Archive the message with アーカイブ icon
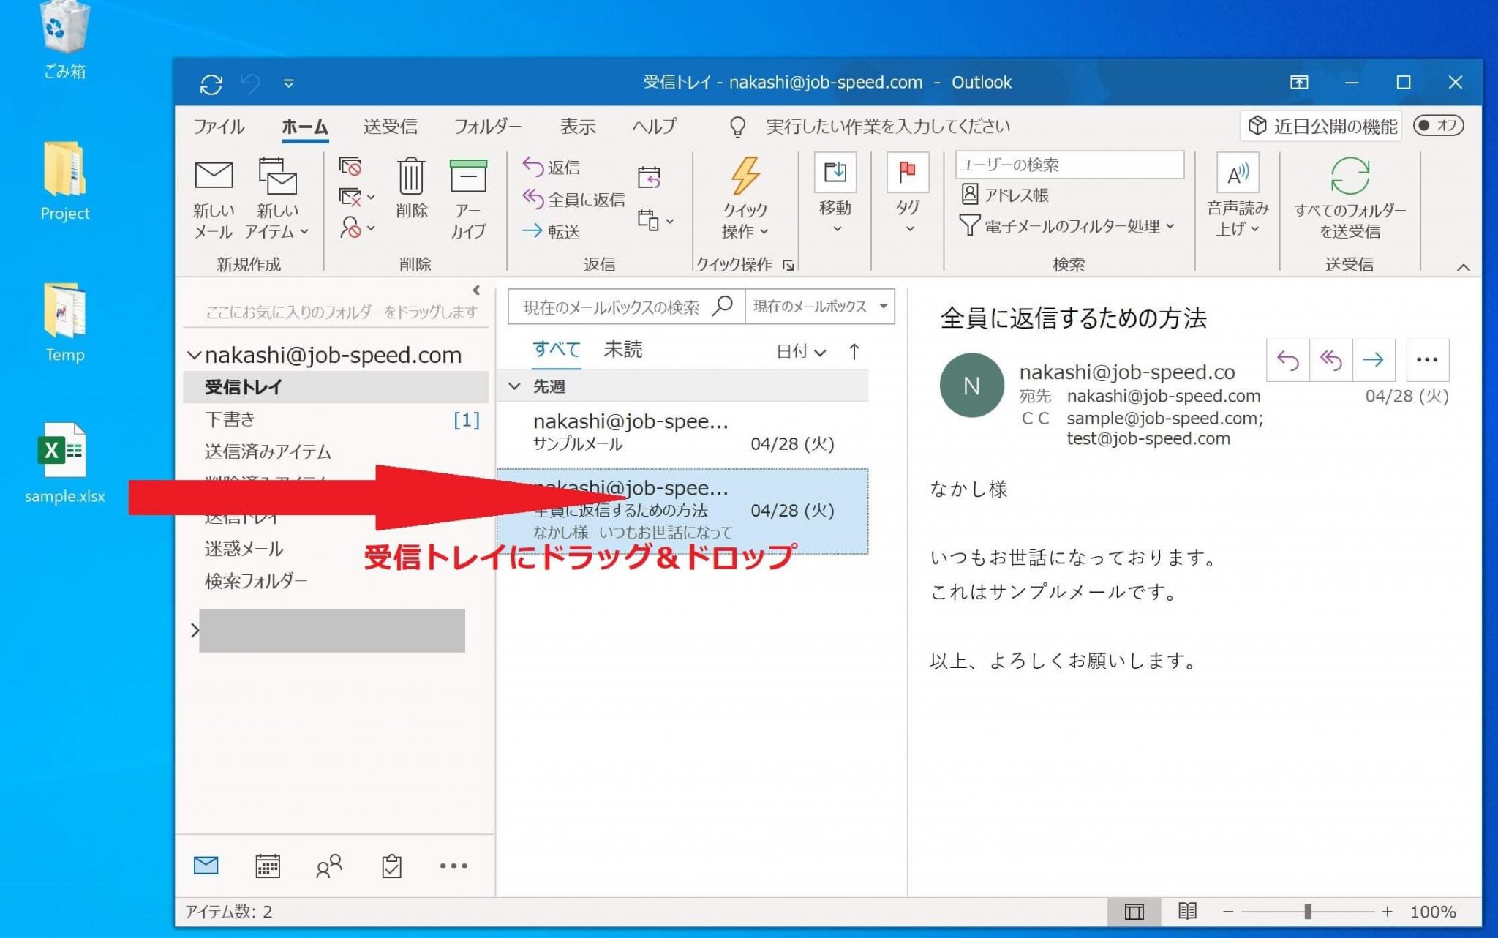The width and height of the screenshot is (1498, 938). click(468, 199)
